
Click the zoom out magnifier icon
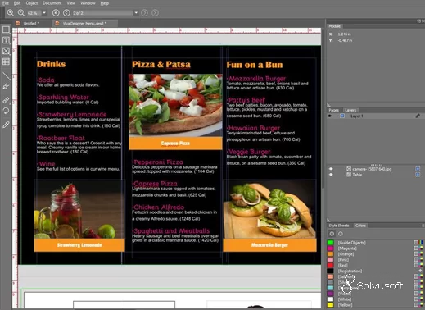pyautogui.click(x=21, y=13)
